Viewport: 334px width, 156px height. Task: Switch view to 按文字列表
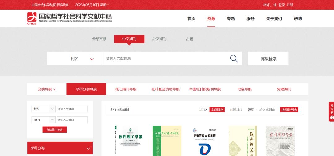point(267,110)
